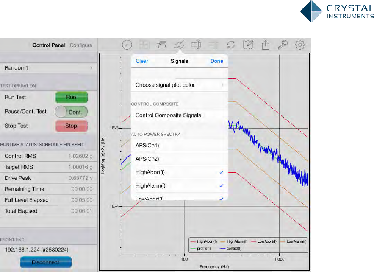Click the HighAbort(f) legend entry
Image resolution: width=374 pixels, height=272 pixels.
(x=204, y=241)
